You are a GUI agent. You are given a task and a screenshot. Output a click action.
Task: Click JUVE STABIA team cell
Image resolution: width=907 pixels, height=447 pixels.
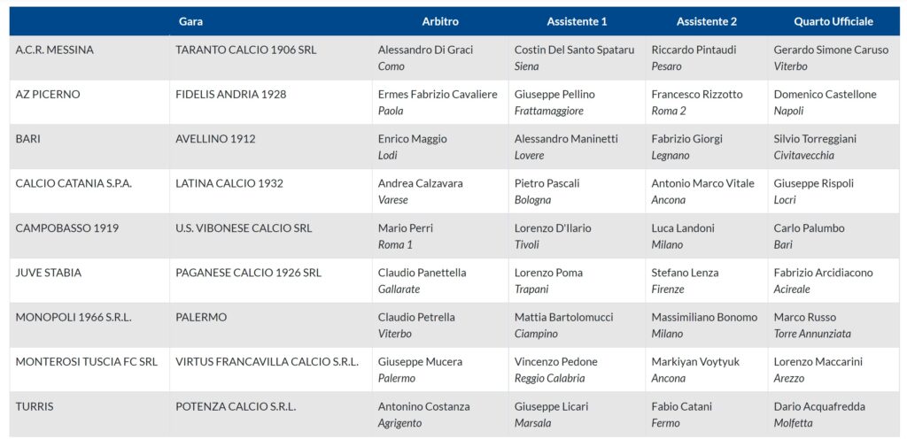[48, 273]
